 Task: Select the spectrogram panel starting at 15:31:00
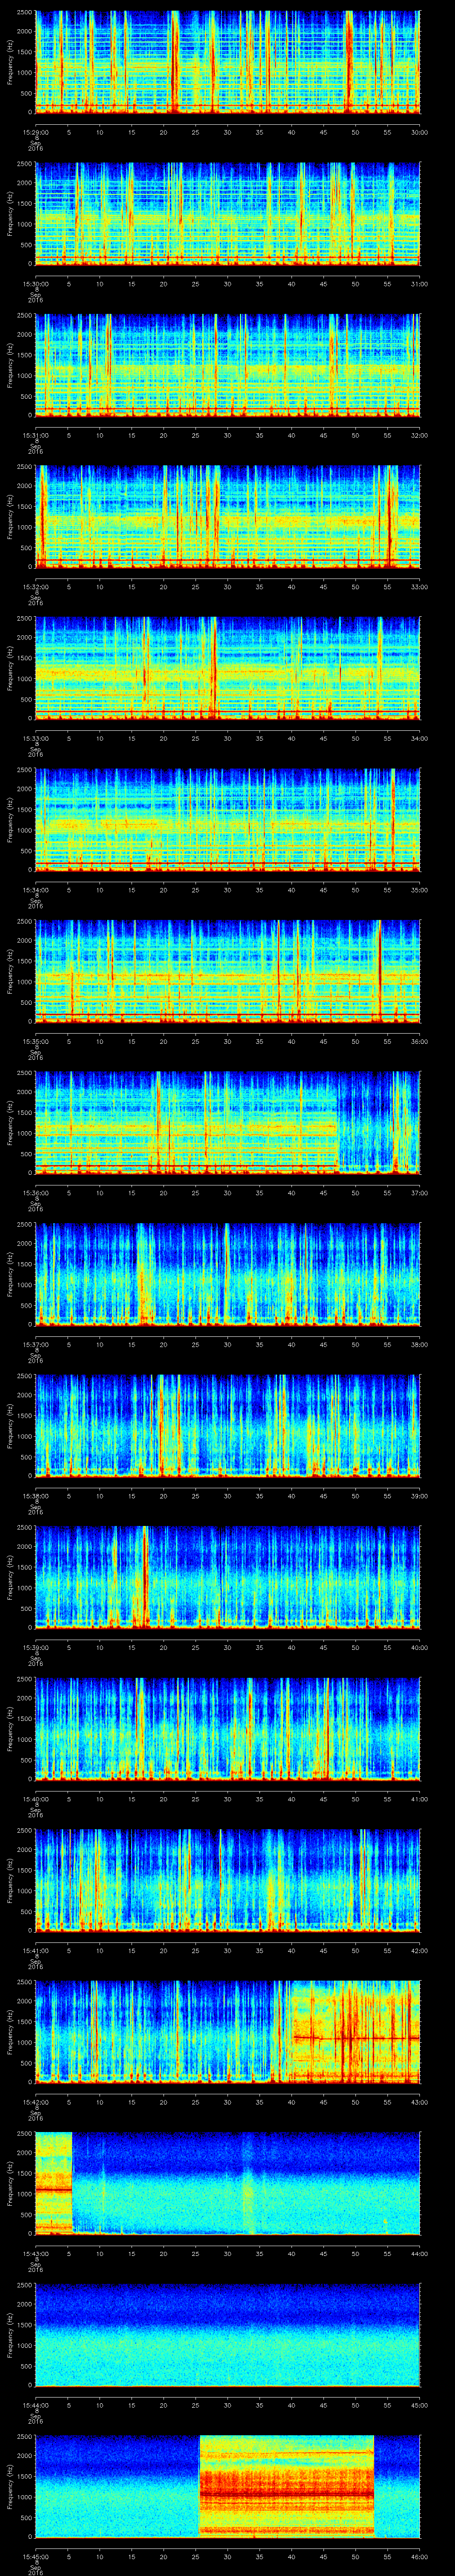228,364
